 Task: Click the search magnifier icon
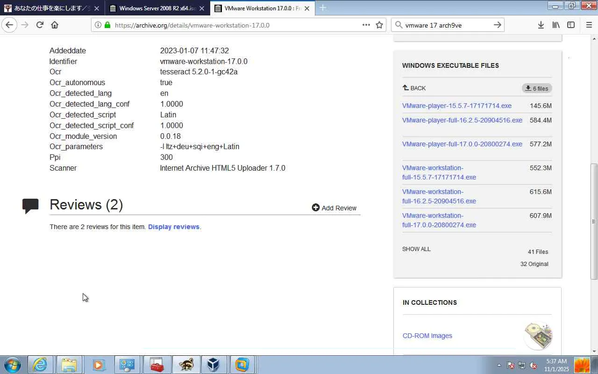399,25
